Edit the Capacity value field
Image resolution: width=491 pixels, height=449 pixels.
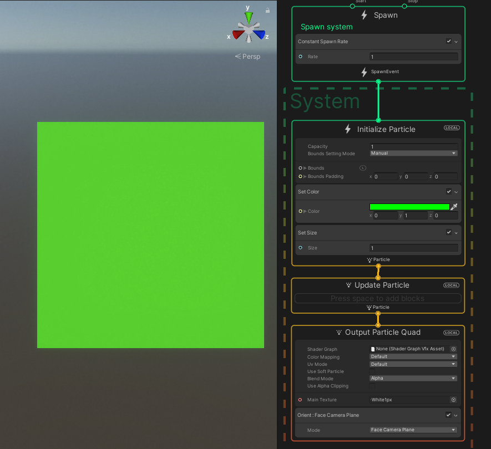414,146
